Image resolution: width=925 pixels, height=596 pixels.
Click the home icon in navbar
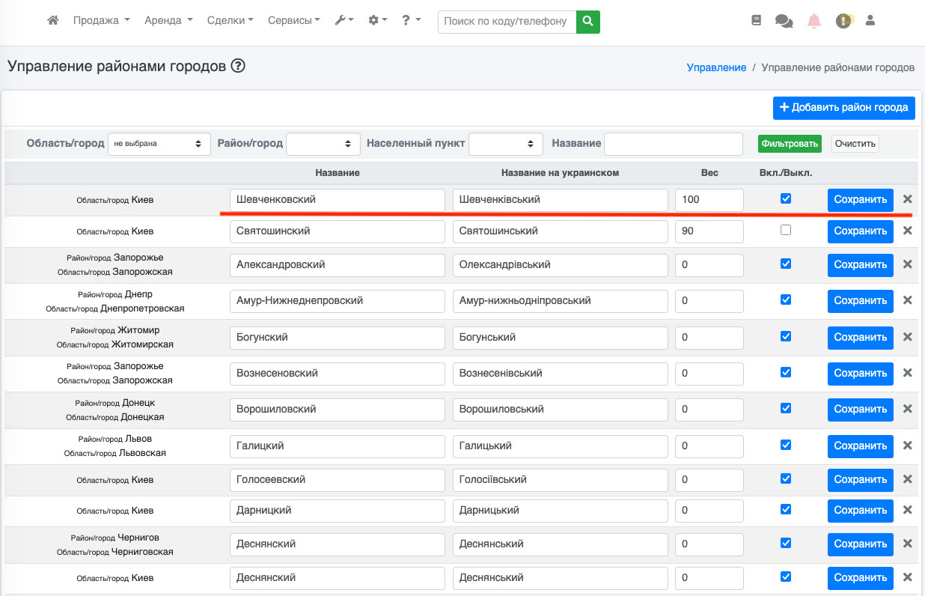tap(52, 21)
